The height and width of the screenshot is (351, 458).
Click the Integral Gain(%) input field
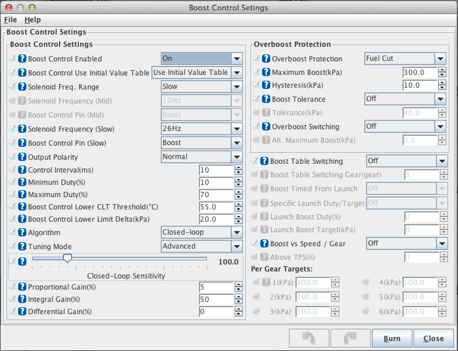216,299
